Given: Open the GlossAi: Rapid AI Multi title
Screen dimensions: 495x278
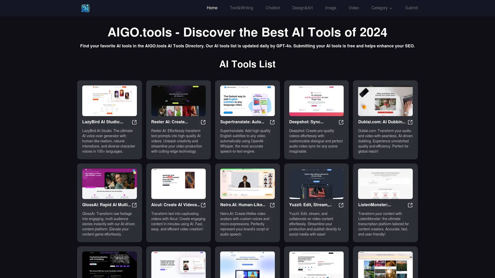Looking at the screenshot, I should pos(106,205).
